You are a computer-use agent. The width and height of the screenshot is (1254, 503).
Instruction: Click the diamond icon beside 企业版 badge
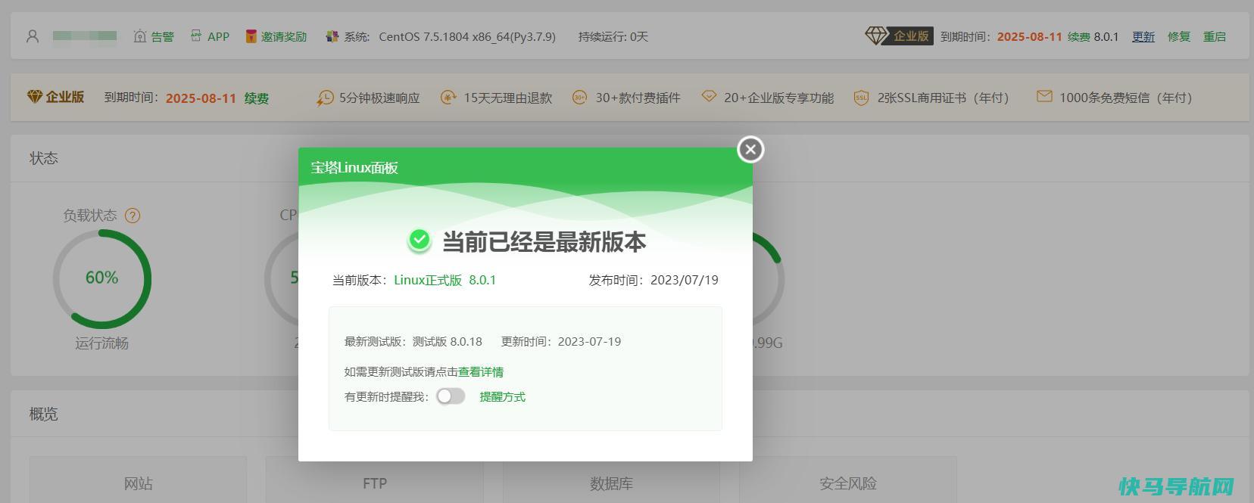point(875,36)
